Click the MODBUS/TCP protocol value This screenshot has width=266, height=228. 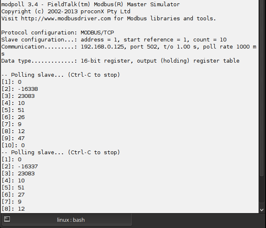[97, 32]
